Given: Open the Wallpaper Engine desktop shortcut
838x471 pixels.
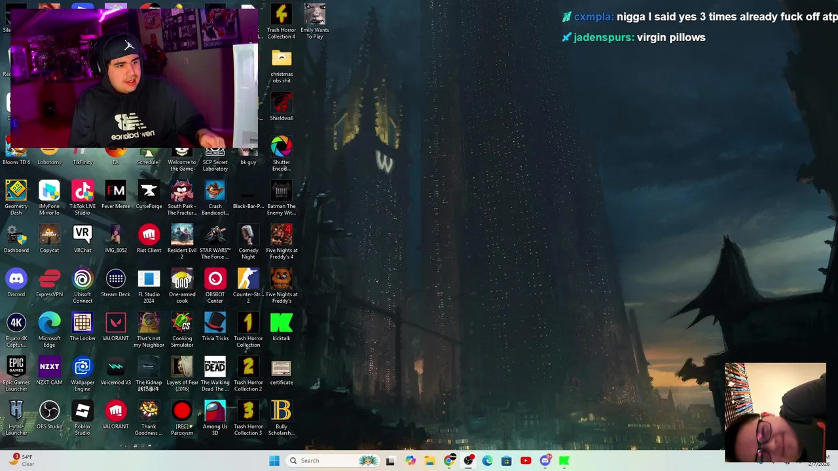Looking at the screenshot, I should (82, 374).
